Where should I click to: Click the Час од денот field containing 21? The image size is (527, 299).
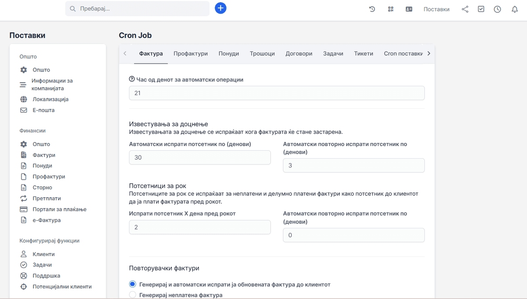[277, 93]
